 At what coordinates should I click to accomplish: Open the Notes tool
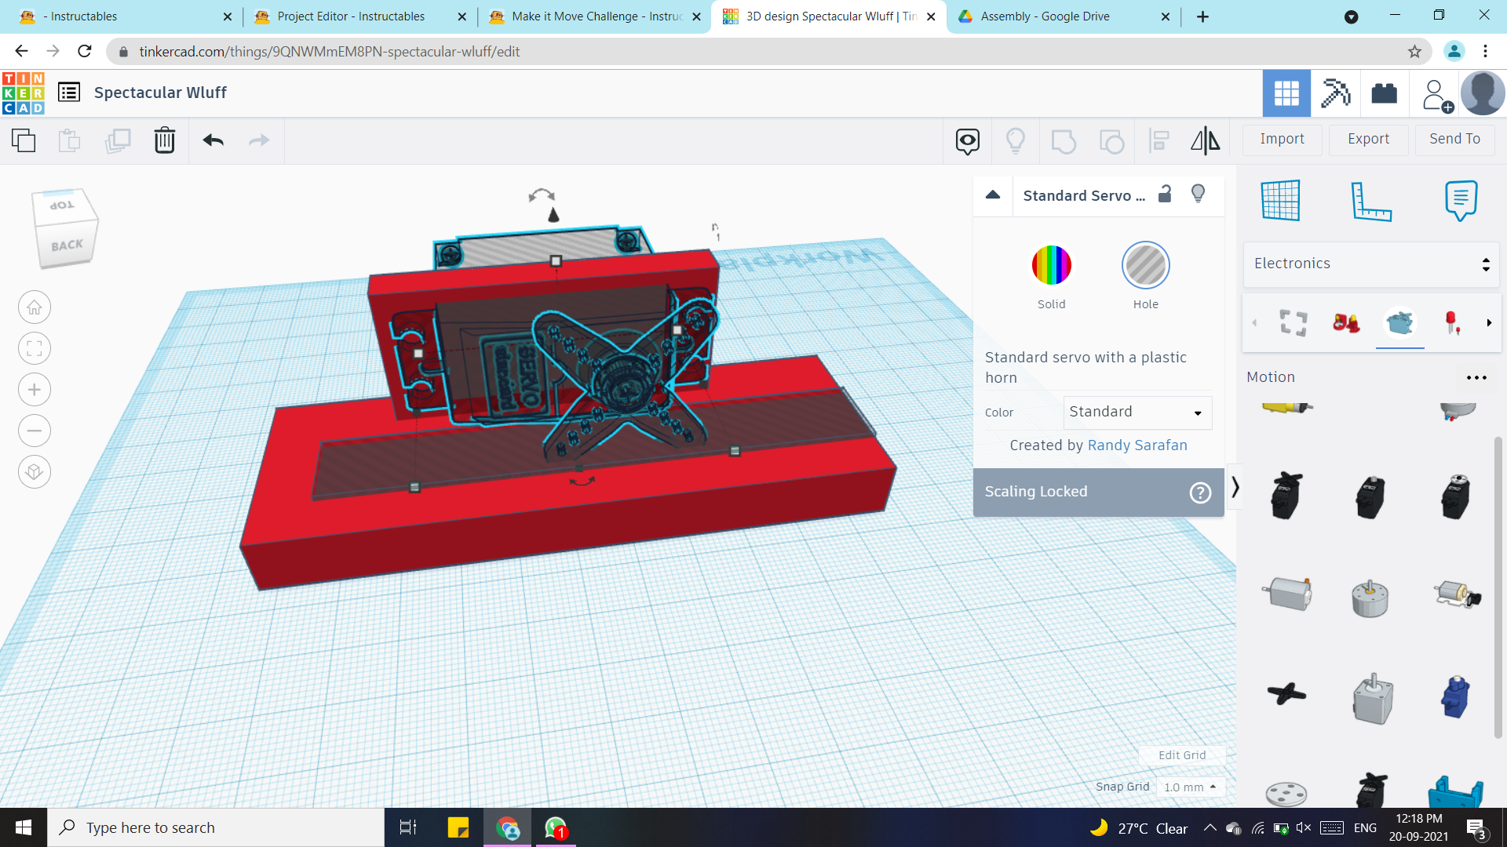pyautogui.click(x=1460, y=201)
